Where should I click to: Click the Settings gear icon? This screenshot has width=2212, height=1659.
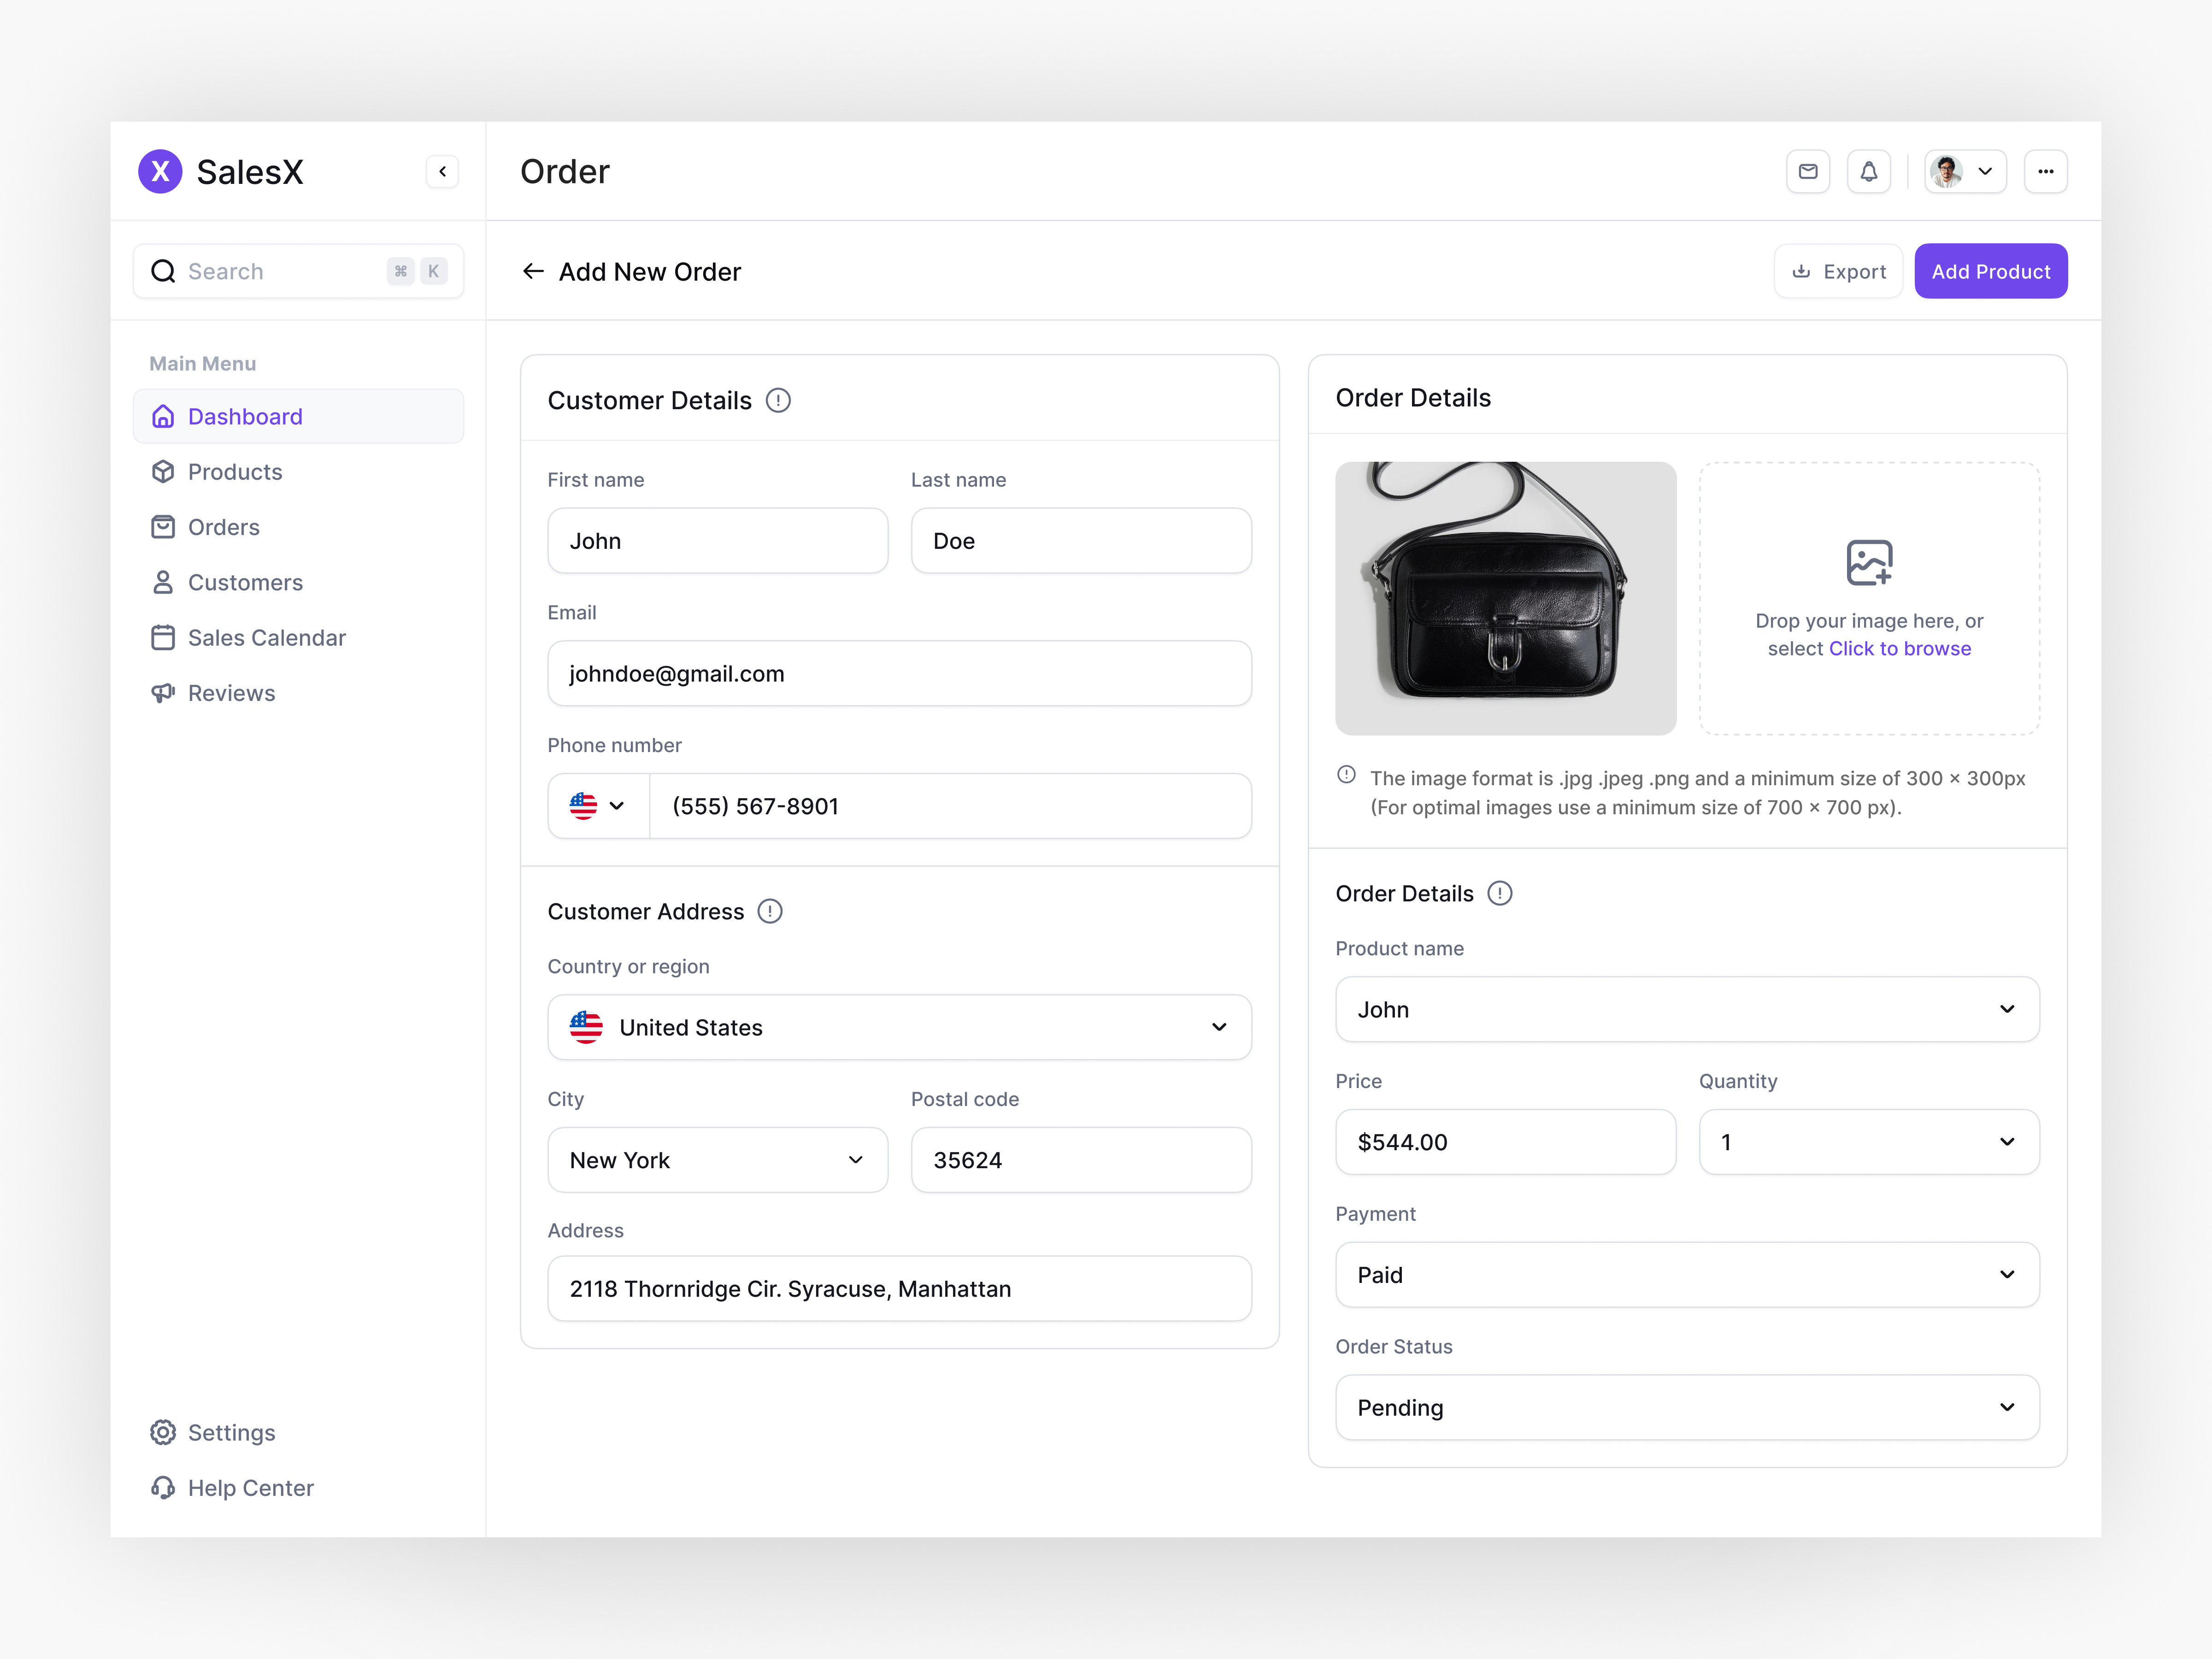click(163, 1432)
